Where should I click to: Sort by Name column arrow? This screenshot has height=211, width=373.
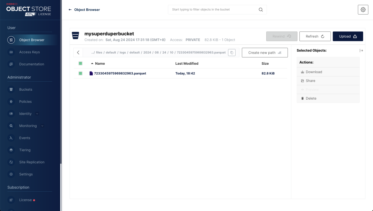point(92,64)
